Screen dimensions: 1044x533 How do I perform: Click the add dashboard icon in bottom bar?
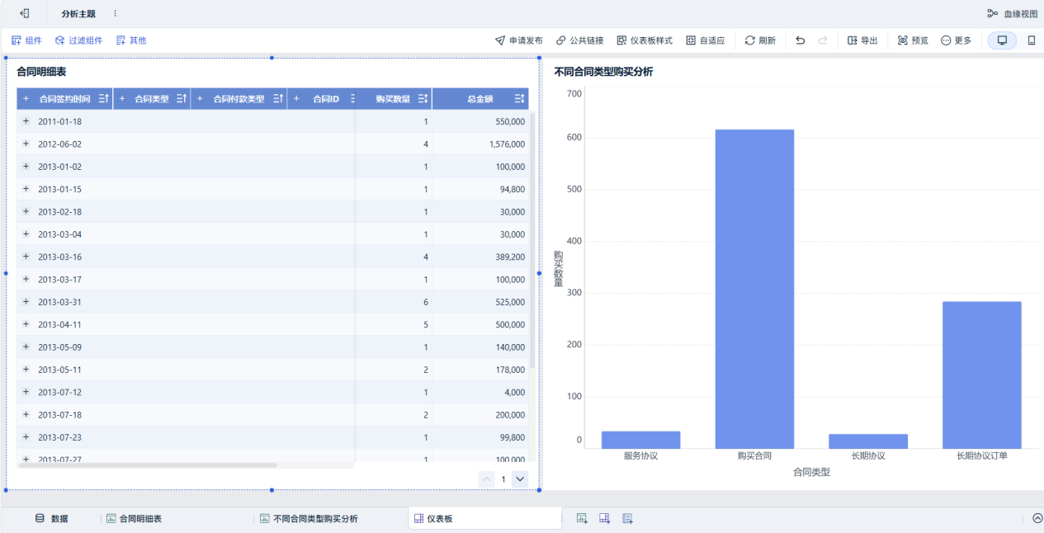tap(605, 518)
